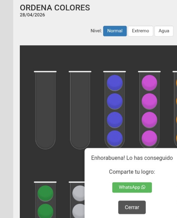Click the ORDENA COLORES title
The image size is (177, 218).
click(x=55, y=8)
